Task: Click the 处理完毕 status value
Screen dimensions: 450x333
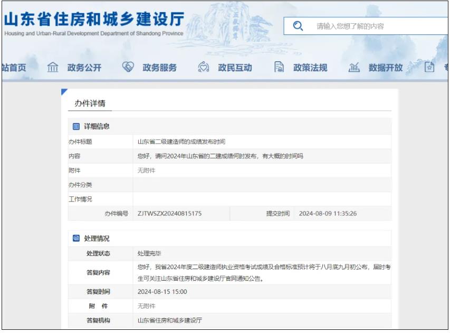Action: pos(149,253)
